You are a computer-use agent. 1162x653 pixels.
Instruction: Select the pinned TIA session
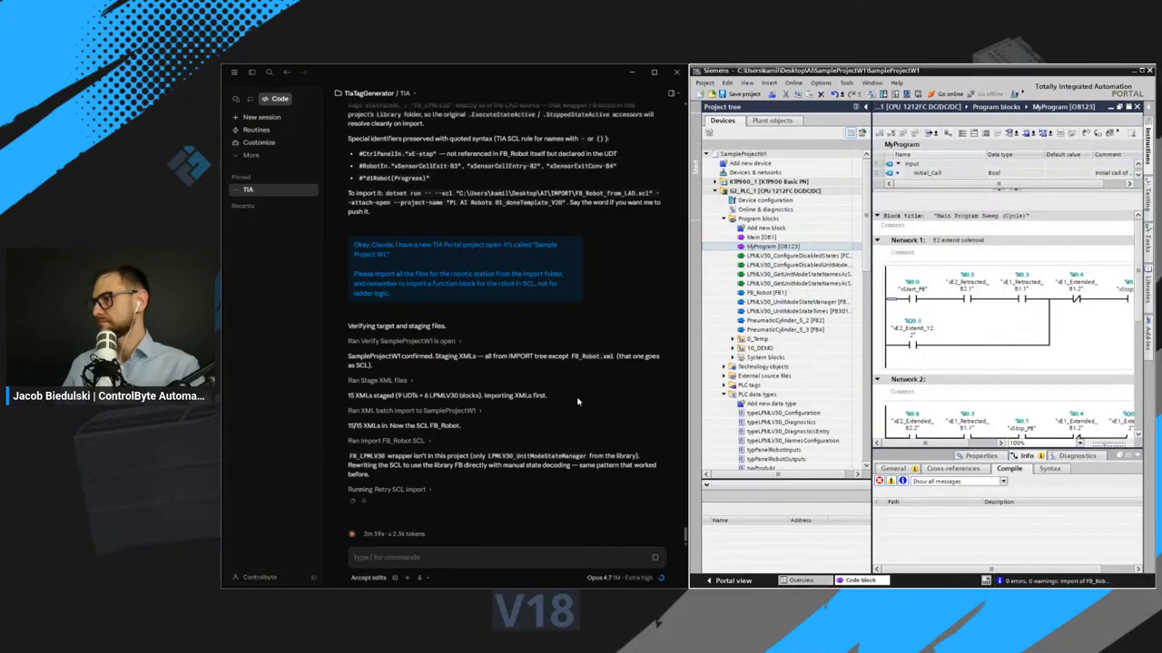click(273, 190)
